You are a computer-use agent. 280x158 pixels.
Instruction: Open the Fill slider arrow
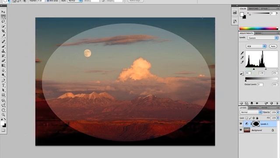click(278, 118)
